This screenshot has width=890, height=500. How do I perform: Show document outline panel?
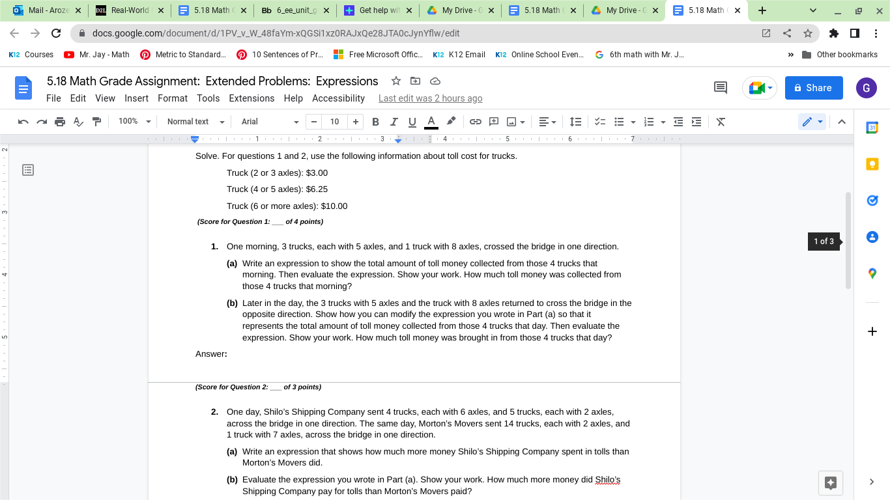click(x=27, y=169)
